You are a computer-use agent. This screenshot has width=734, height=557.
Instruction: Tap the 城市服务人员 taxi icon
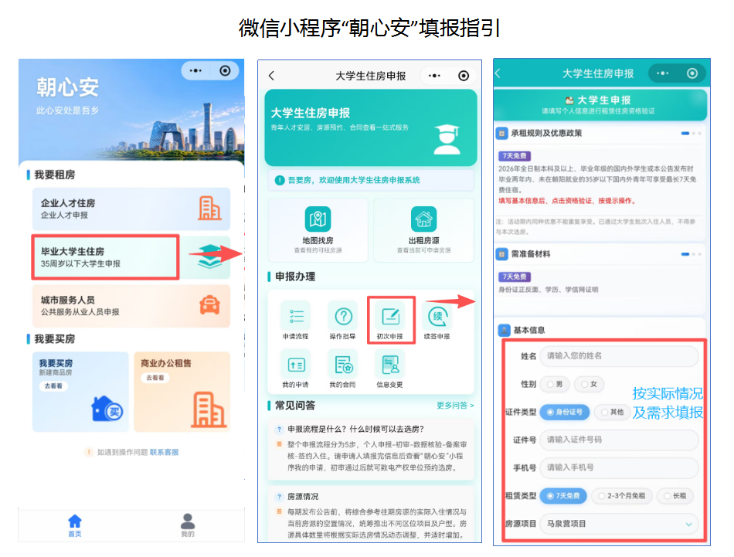tap(209, 305)
